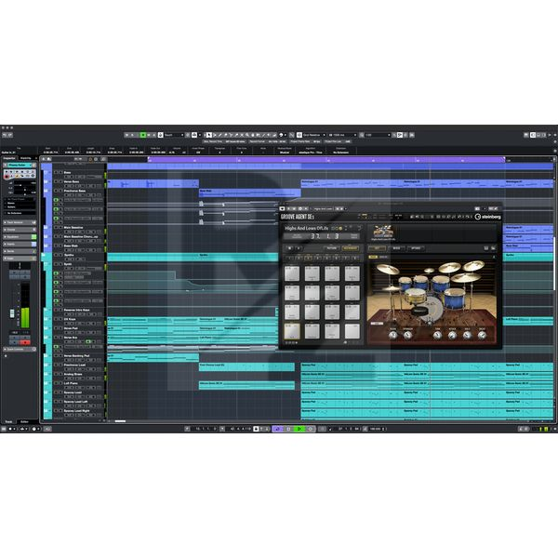Click the transport Stop button

[x=288, y=429]
